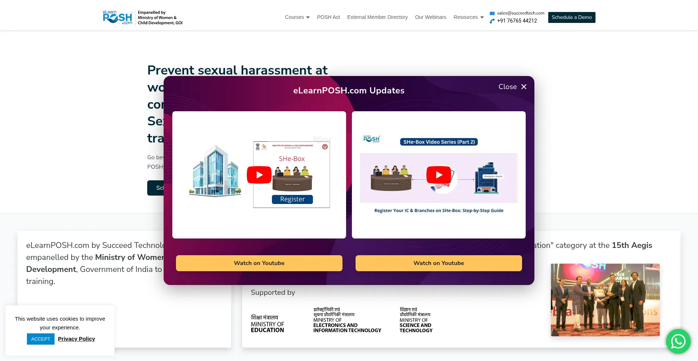Open the POSH Act page

coord(328,17)
